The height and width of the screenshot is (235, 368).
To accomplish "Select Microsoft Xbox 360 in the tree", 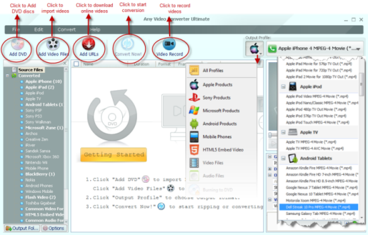I will point(42,157).
